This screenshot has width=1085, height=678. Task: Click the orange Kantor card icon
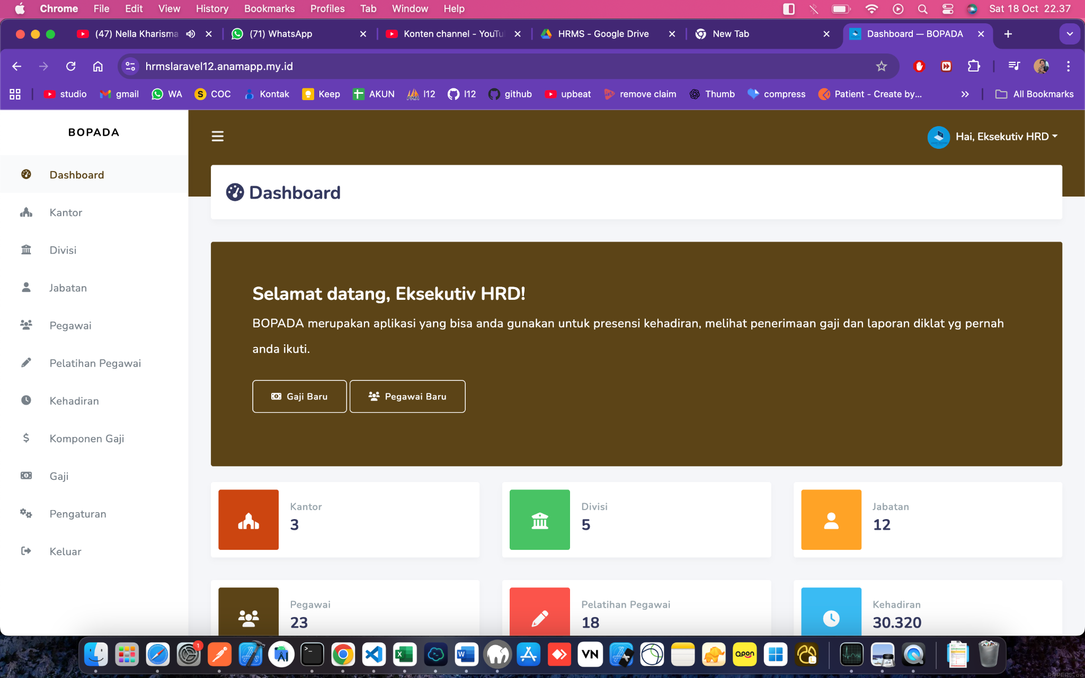point(248,520)
